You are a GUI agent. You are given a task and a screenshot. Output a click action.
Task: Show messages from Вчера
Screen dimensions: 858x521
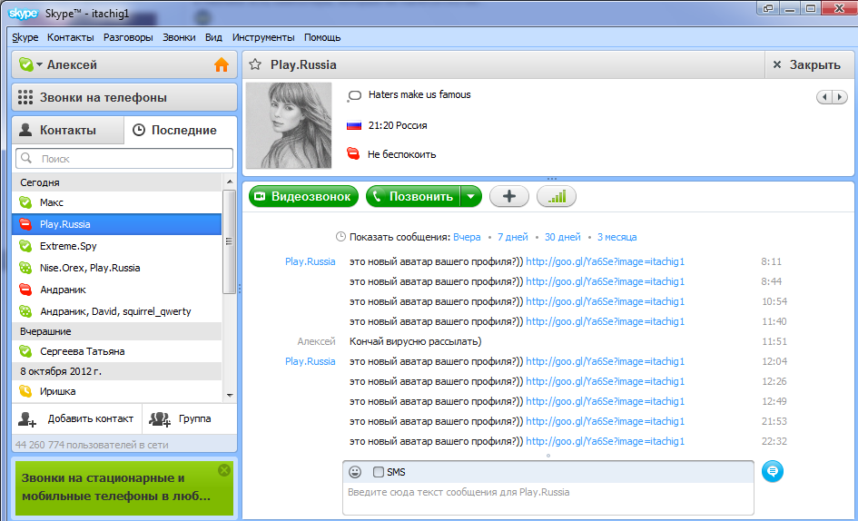coord(467,237)
